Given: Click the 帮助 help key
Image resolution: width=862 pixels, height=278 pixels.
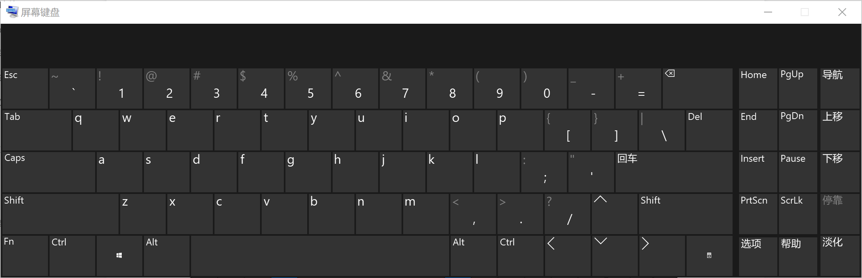Looking at the screenshot, I should point(798,255).
